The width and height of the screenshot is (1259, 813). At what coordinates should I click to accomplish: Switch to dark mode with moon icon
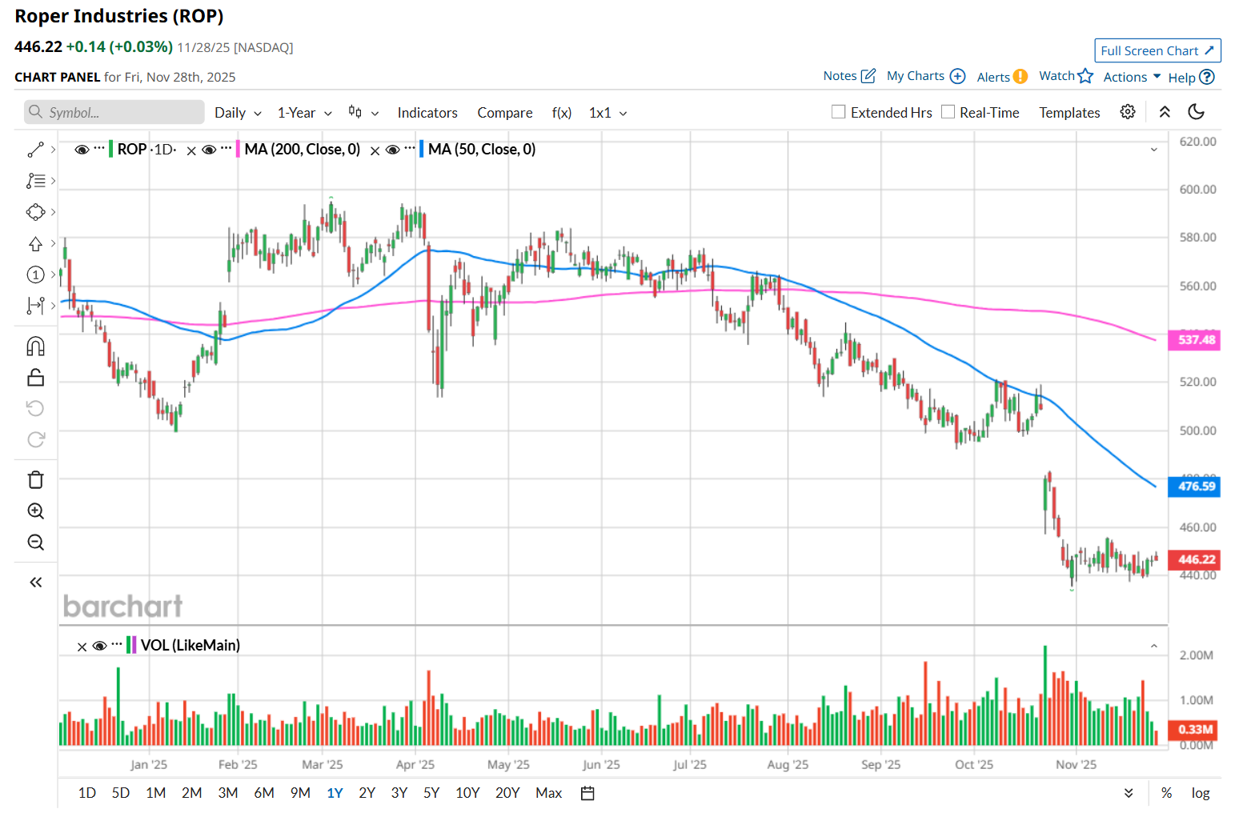coord(1196,112)
